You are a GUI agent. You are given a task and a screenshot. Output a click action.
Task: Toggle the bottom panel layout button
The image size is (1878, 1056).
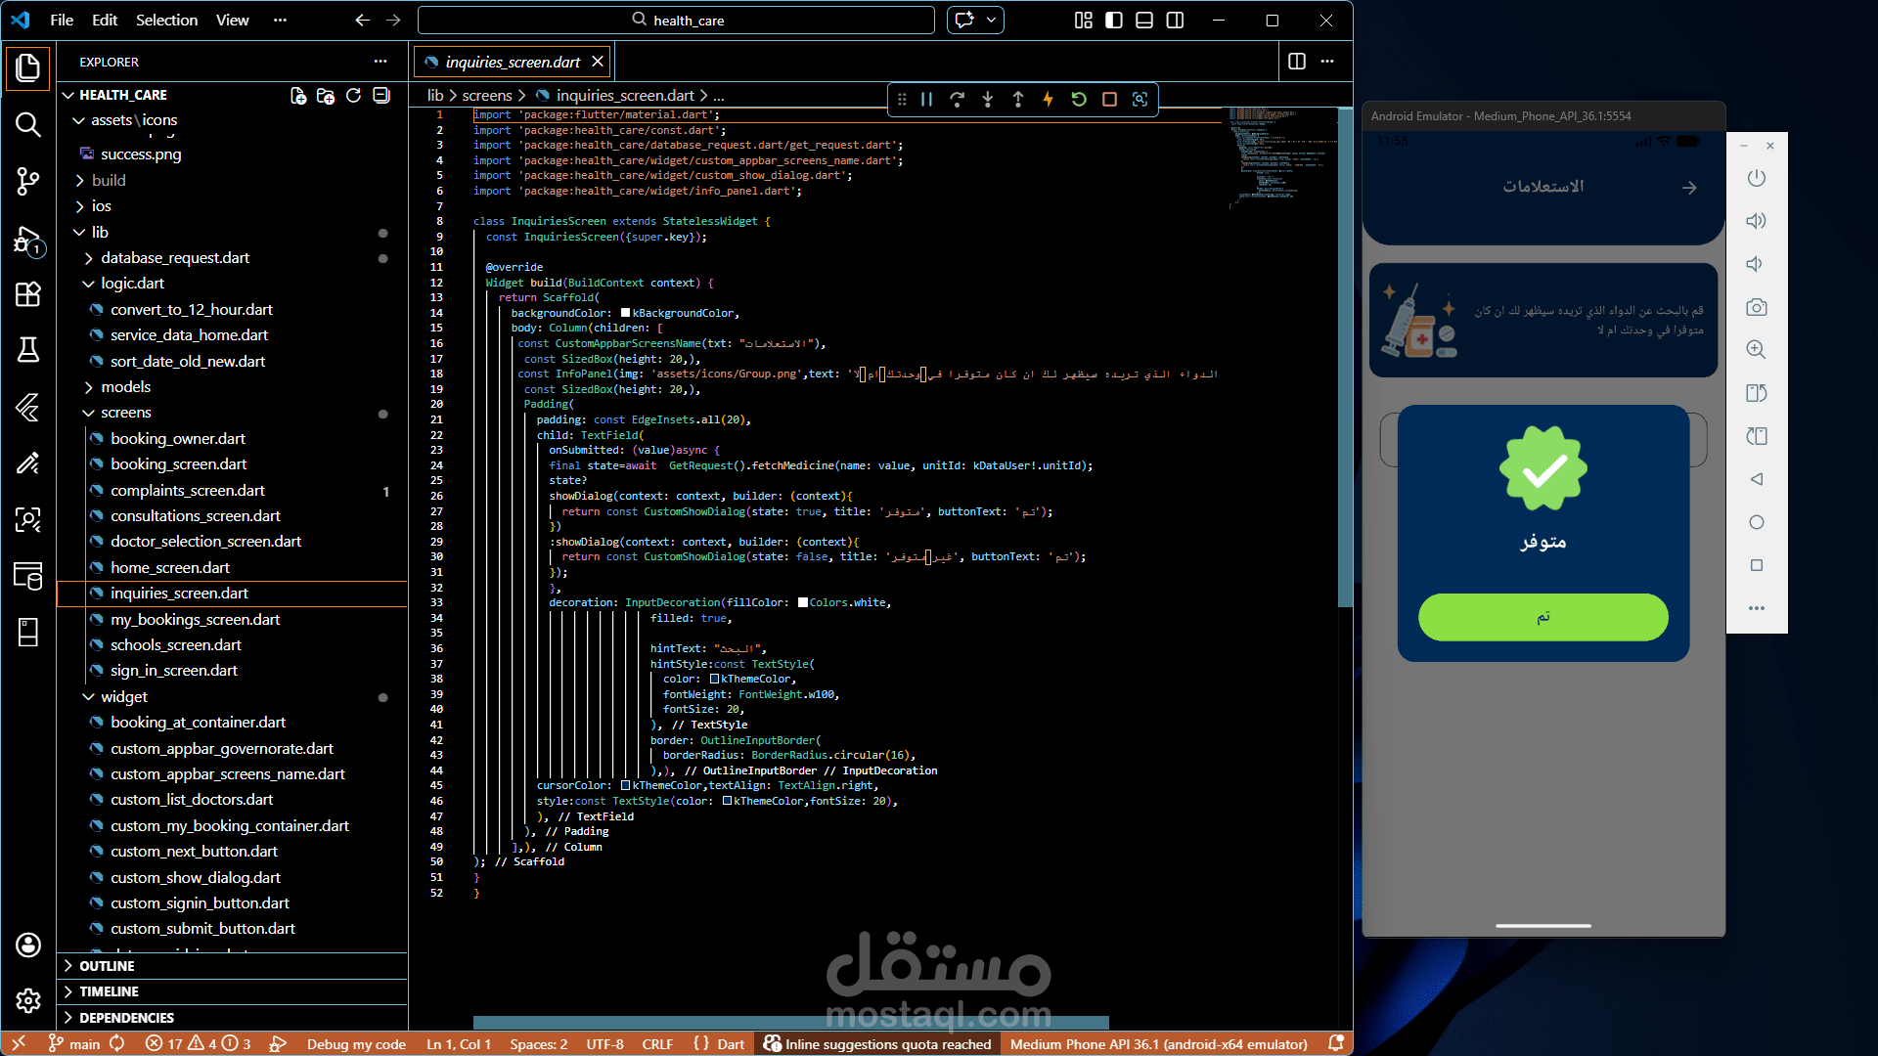click(x=1143, y=20)
